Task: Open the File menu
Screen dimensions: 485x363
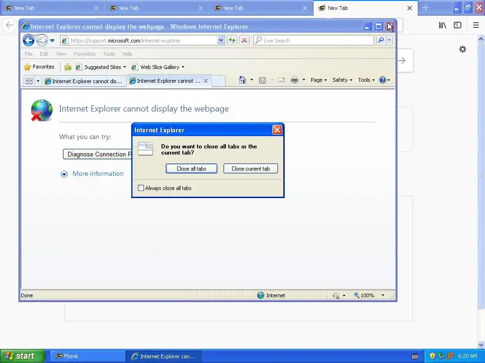Action: click(x=28, y=54)
